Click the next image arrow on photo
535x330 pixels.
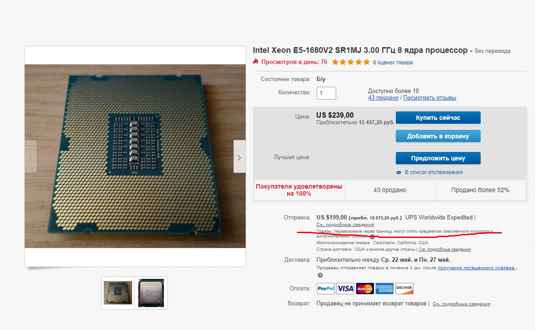coord(239,156)
